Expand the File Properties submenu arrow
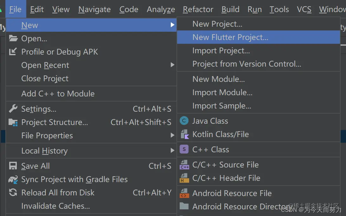This screenshot has height=216, width=346. 172,135
